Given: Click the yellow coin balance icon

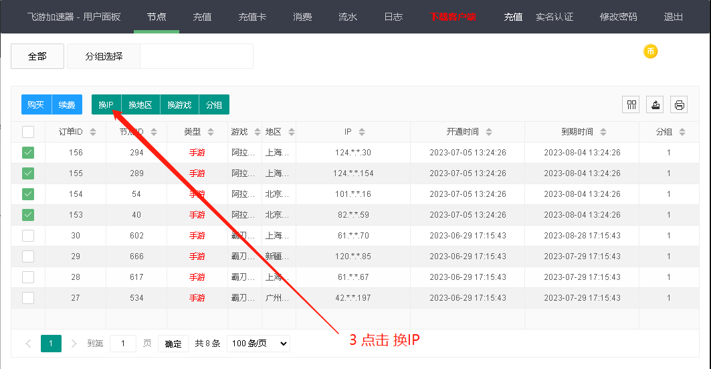Looking at the screenshot, I should point(650,52).
